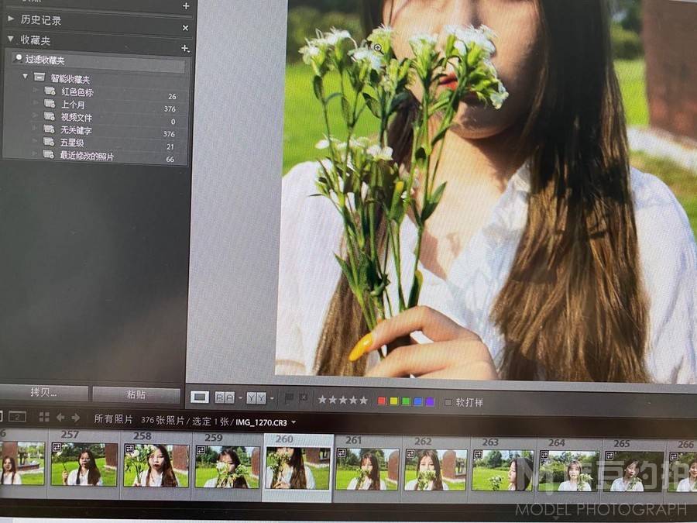The image size is (697, 523).
Task: Rate the photo five stars
Action: tap(364, 401)
